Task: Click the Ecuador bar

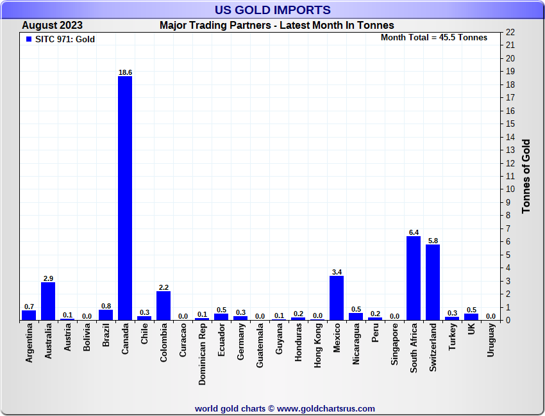Action: click(x=221, y=317)
